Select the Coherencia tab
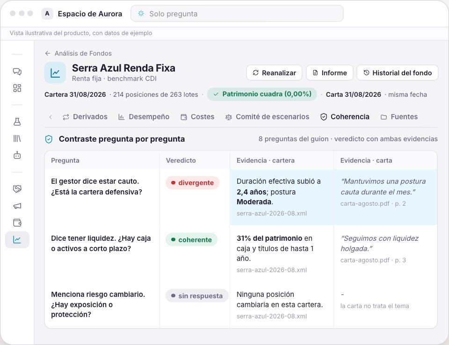449x345 pixels. (x=345, y=117)
